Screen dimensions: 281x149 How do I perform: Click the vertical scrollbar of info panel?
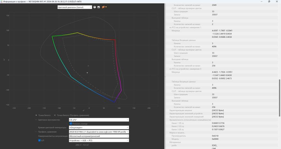(x=280, y=96)
